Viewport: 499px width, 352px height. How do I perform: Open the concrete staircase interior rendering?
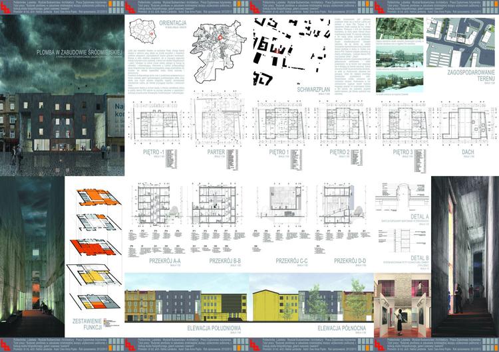pyautogui.click(x=465, y=256)
